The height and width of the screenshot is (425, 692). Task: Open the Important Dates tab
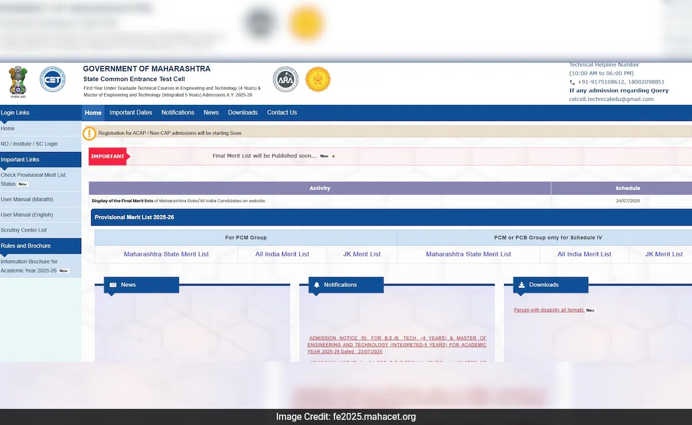pos(131,112)
